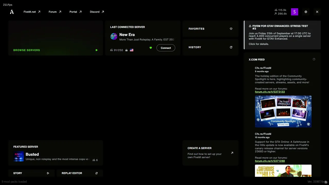Click the play arrow next to Browse Servers
This screenshot has width=329, height=185.
point(97,50)
